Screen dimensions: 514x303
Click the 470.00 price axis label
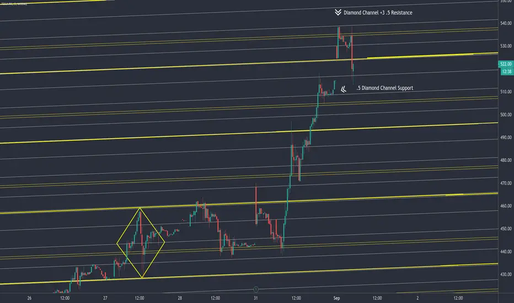506,183
